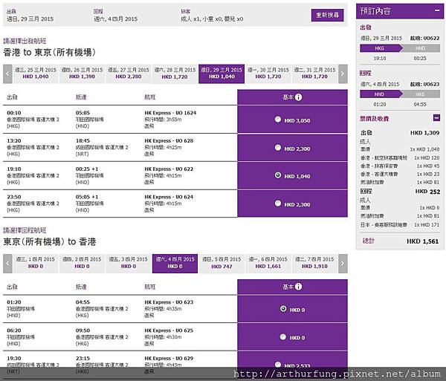Click HK Express - UO 1624 flight text
446x381 pixels.
[170, 113]
